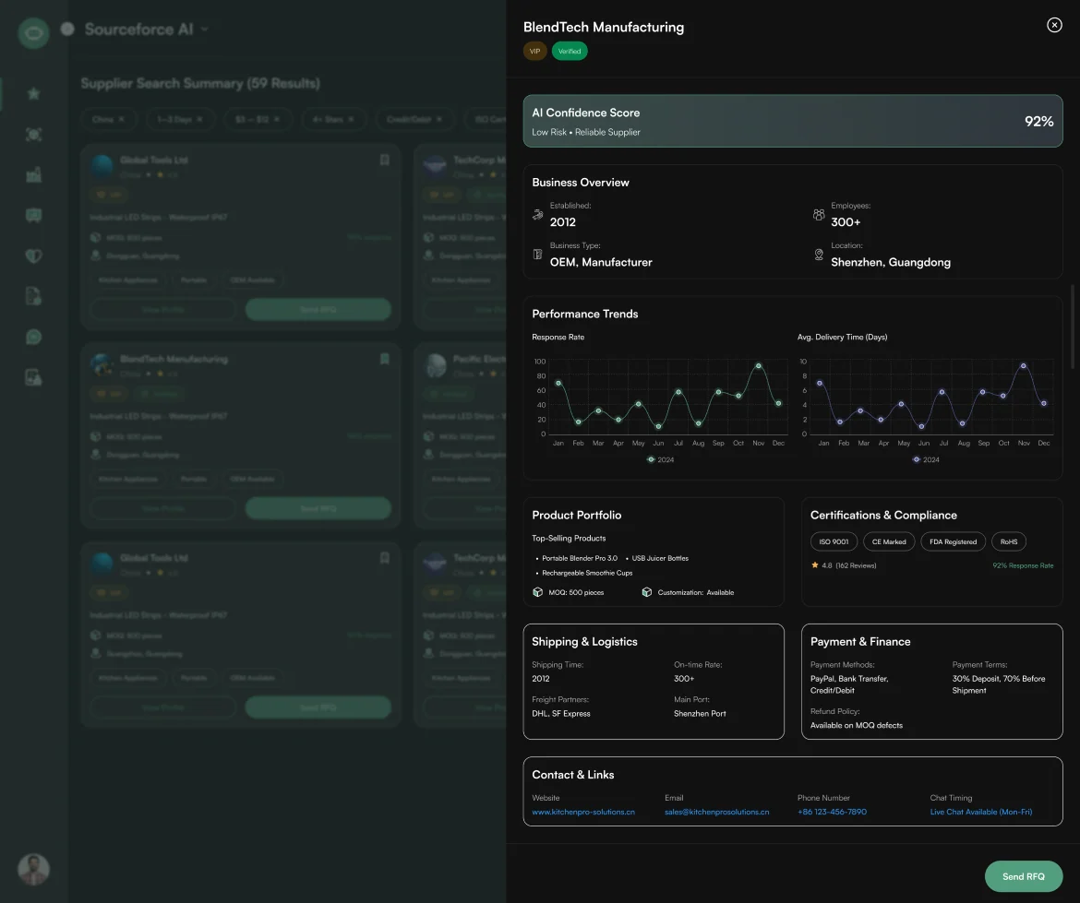
Task: Close the BlendTech Manufacturing detail panel
Action: click(1054, 26)
